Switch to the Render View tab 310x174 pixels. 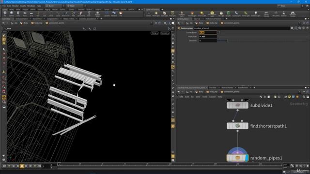(37, 19)
